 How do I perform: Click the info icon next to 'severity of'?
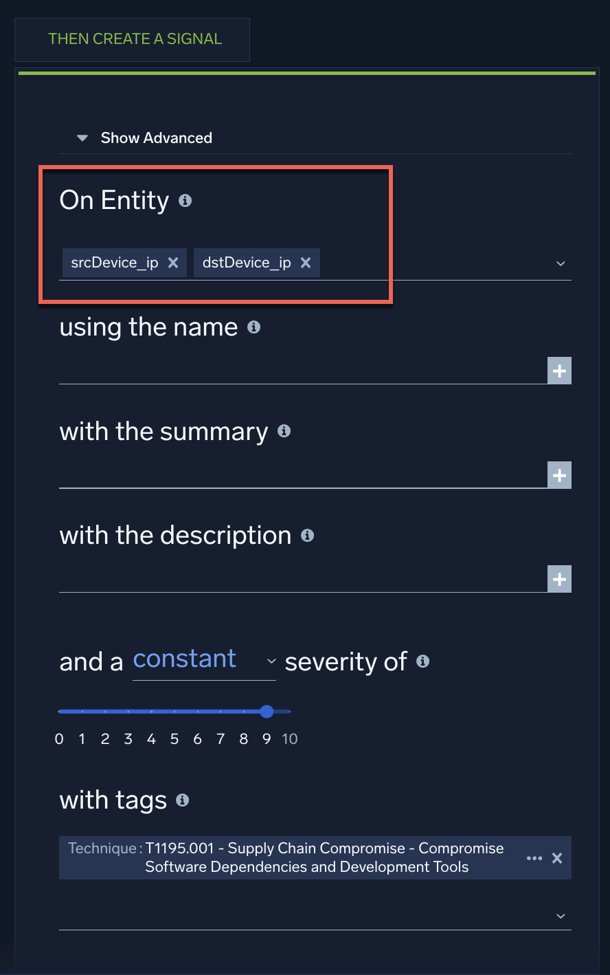coord(423,661)
